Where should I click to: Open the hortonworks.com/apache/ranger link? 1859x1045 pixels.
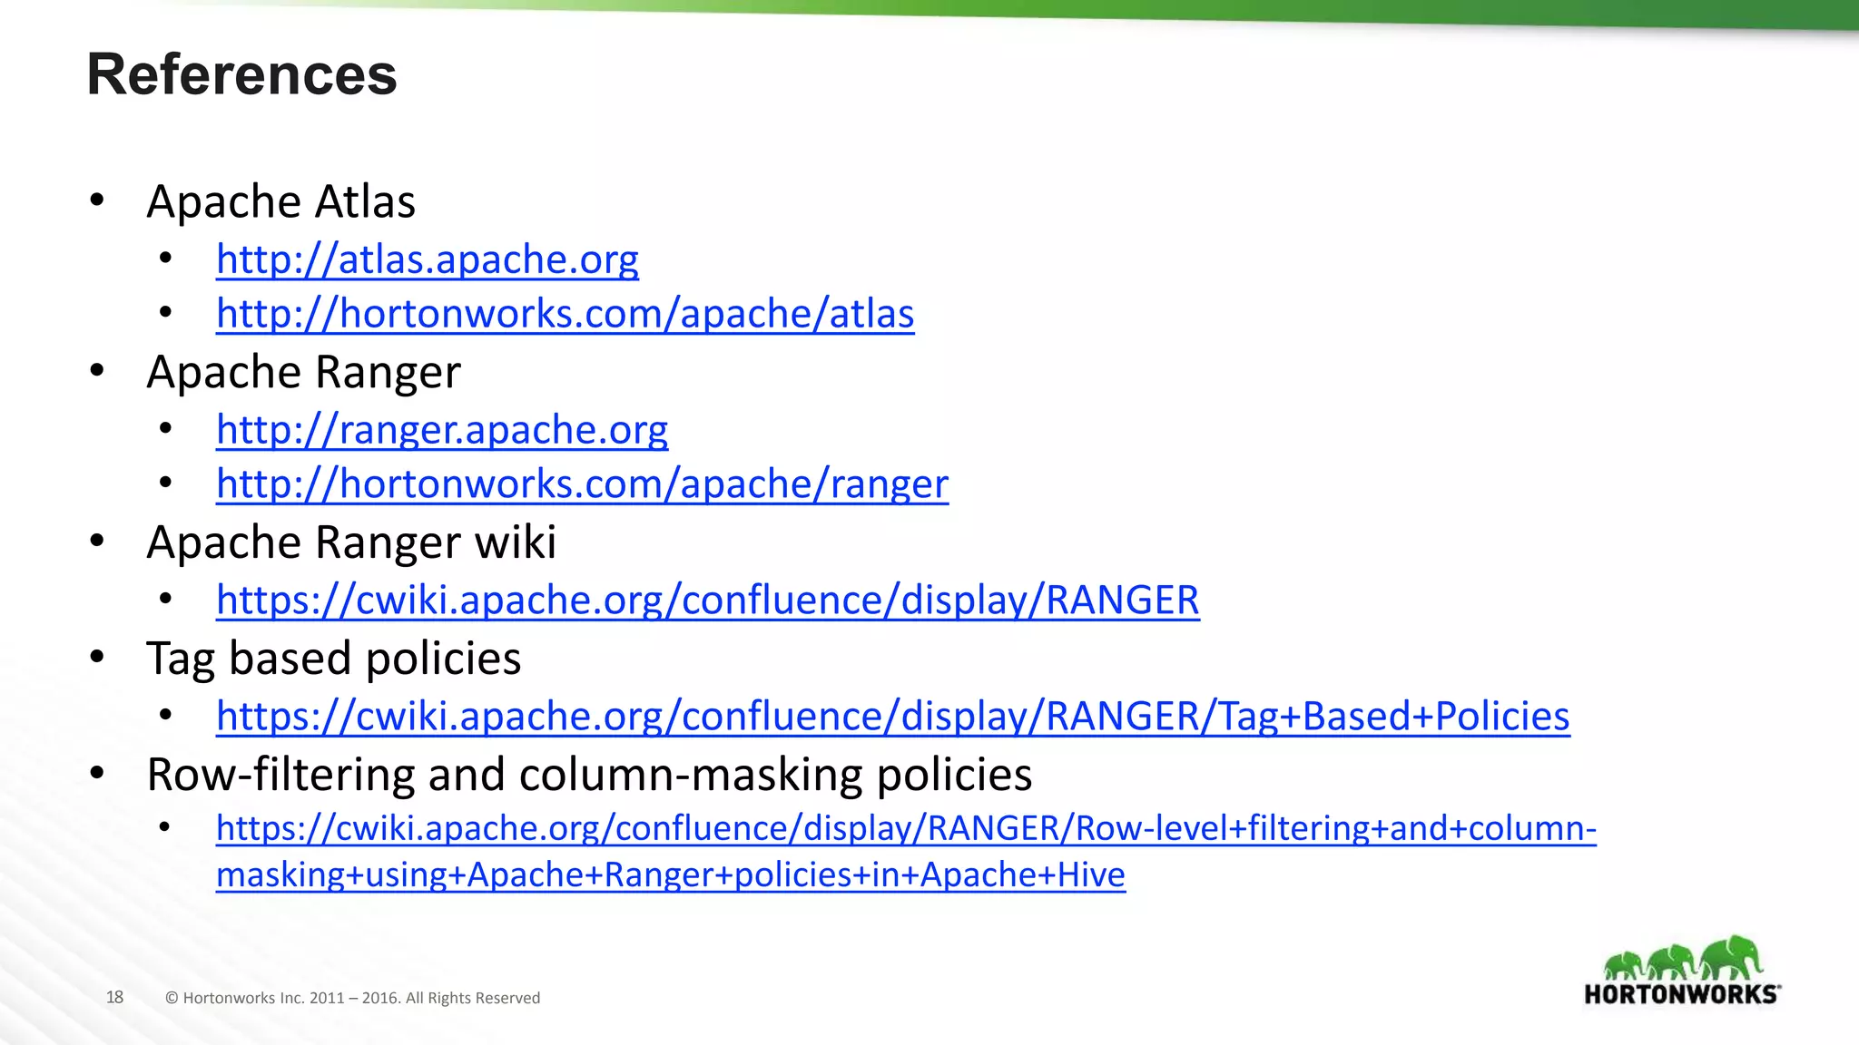tap(583, 484)
